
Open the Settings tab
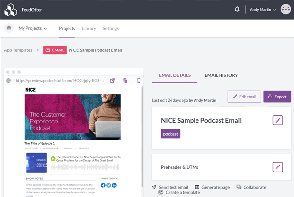[x=111, y=29]
